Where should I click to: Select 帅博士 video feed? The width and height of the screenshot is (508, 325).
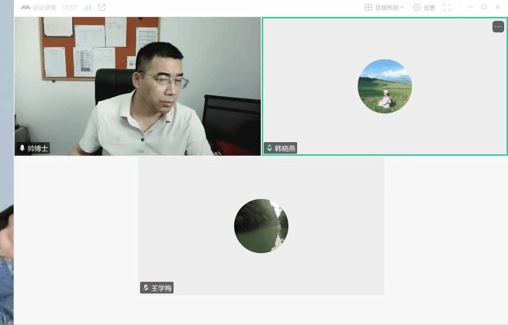click(x=138, y=86)
